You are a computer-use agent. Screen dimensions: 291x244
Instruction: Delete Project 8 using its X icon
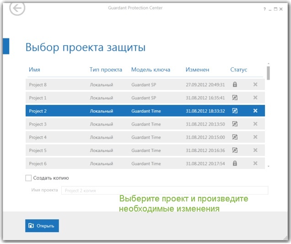(x=255, y=85)
